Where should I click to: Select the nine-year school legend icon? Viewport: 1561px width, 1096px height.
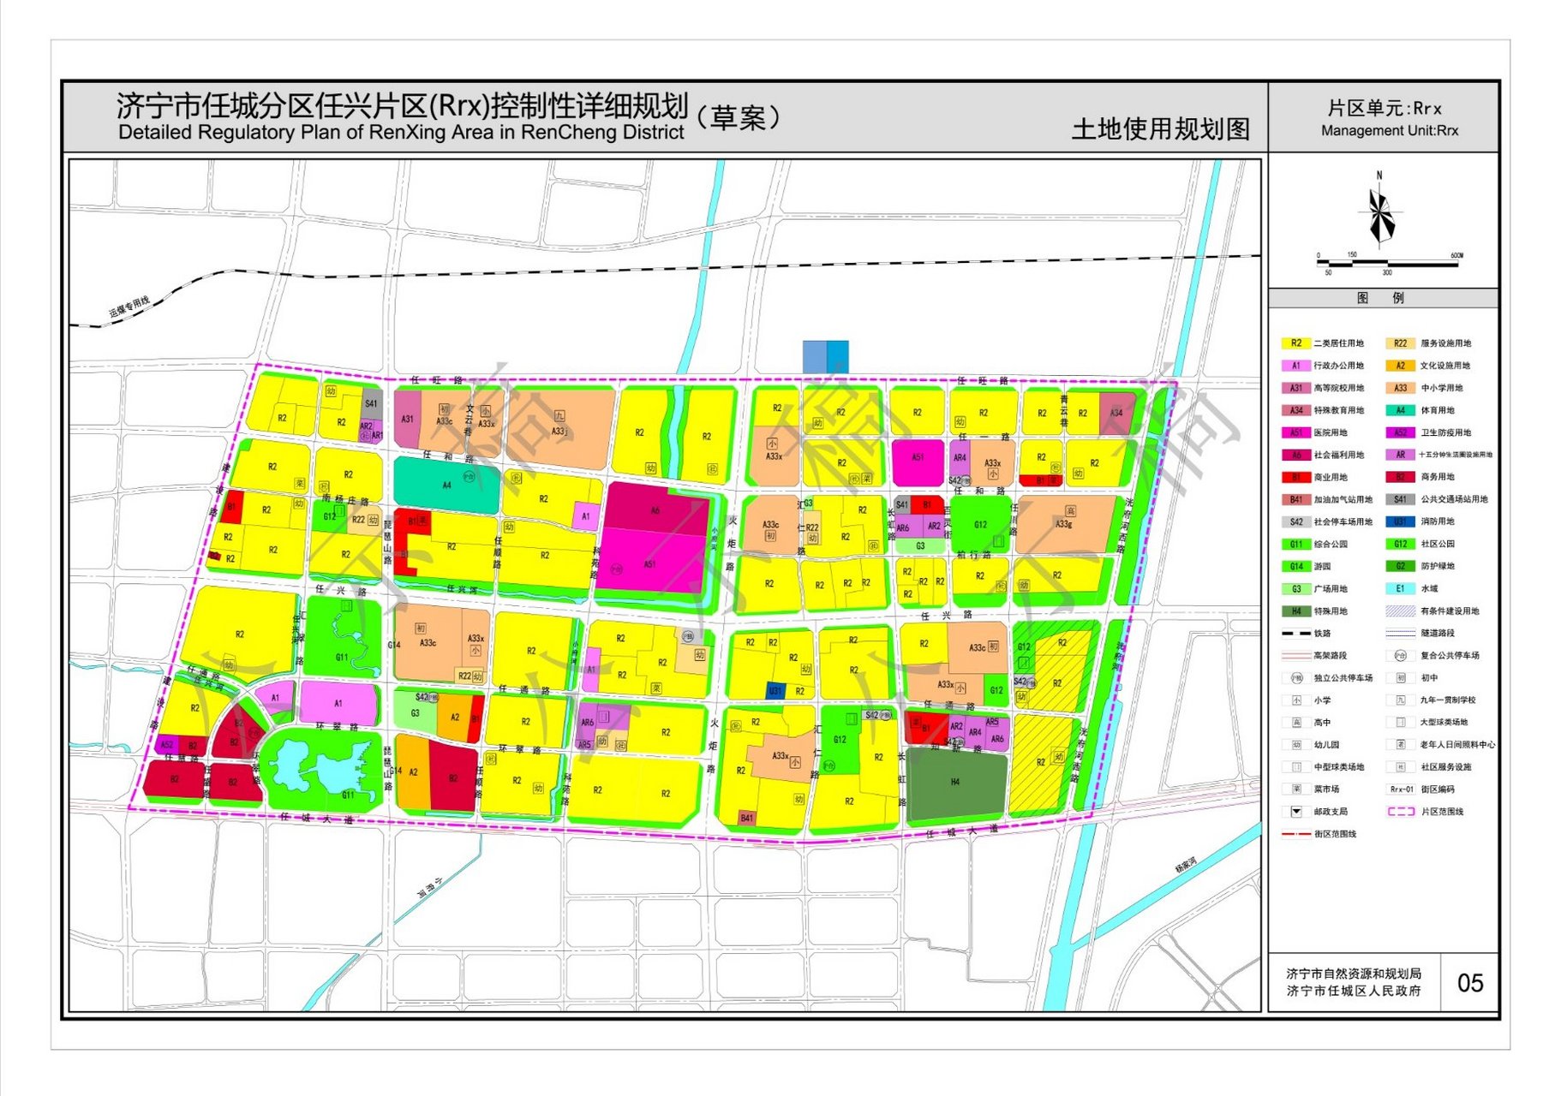click(1400, 700)
